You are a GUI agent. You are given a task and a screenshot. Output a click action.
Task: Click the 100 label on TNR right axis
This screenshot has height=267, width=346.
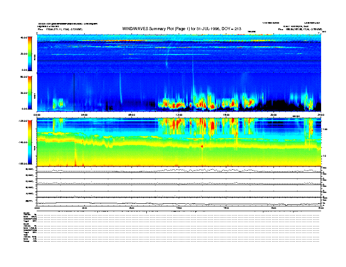tap(325, 129)
